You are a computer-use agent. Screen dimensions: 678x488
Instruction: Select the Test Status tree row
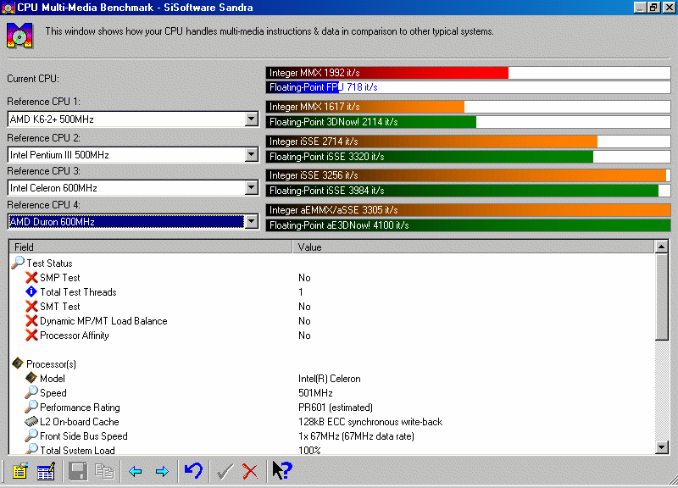tap(49, 263)
